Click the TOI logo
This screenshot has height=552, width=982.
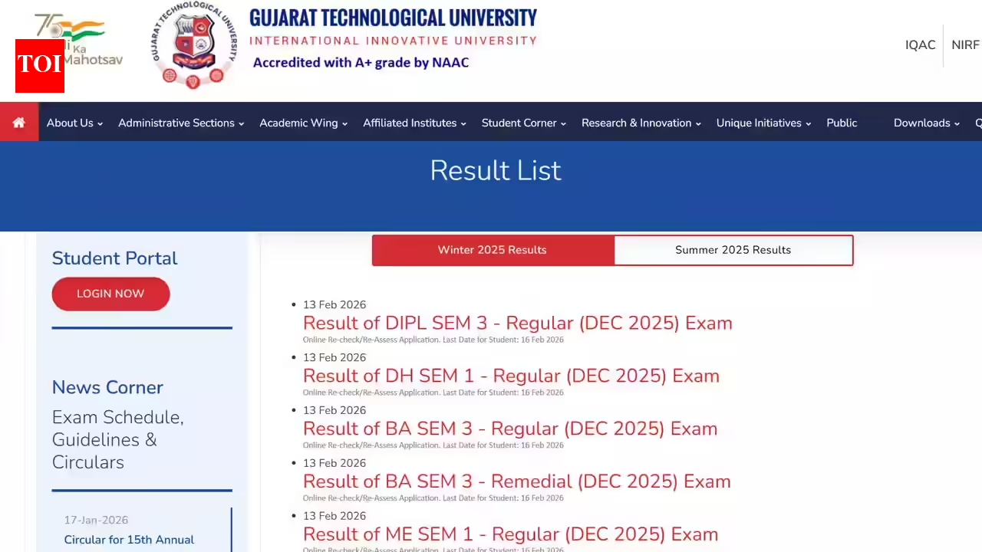pyautogui.click(x=39, y=66)
